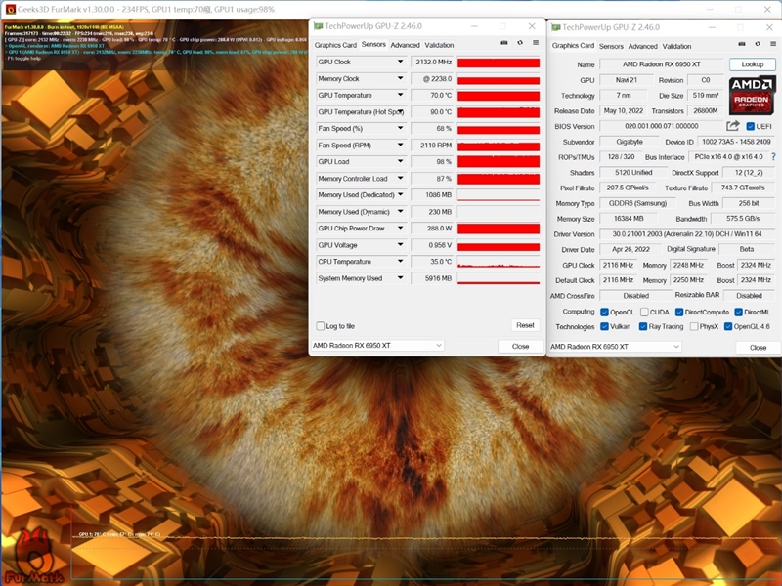782x586 pixels.
Task: Open the CPU Temperature sensor dropdown
Action: 400,261
